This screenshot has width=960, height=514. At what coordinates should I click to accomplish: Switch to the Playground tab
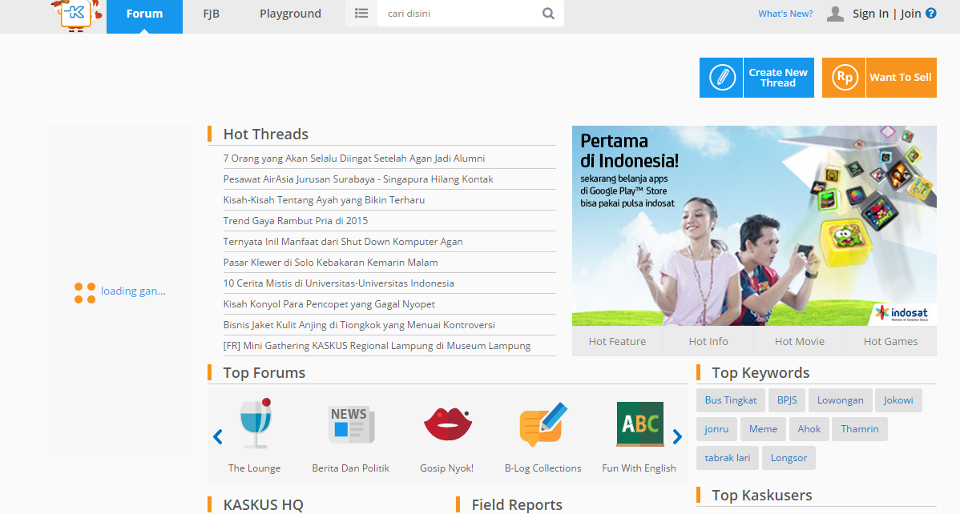[x=290, y=14]
